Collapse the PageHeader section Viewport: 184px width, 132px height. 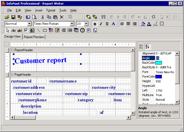12,75
